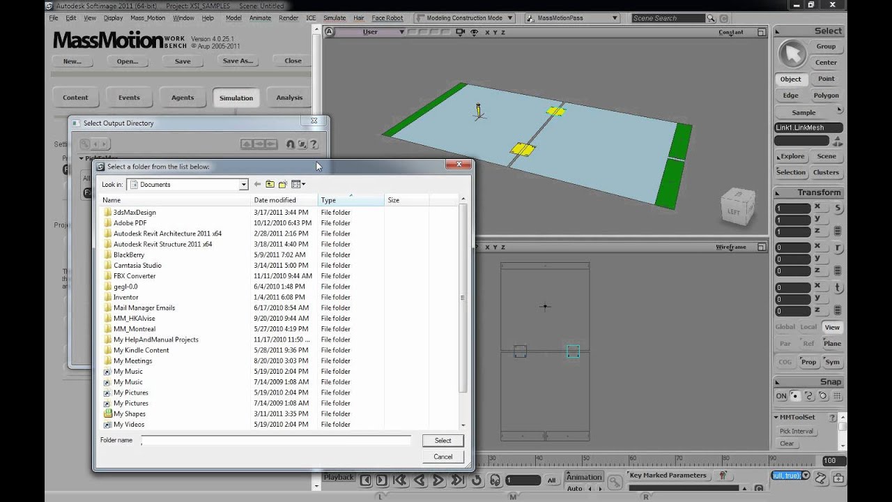This screenshot has height=502, width=892.
Task: Play the animation backward
Action: (x=420, y=480)
